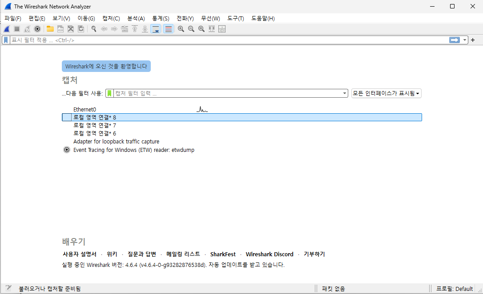Viewport: 483px width, 294px height.
Task: Open display filter history dropdown arrow
Action: (464, 40)
